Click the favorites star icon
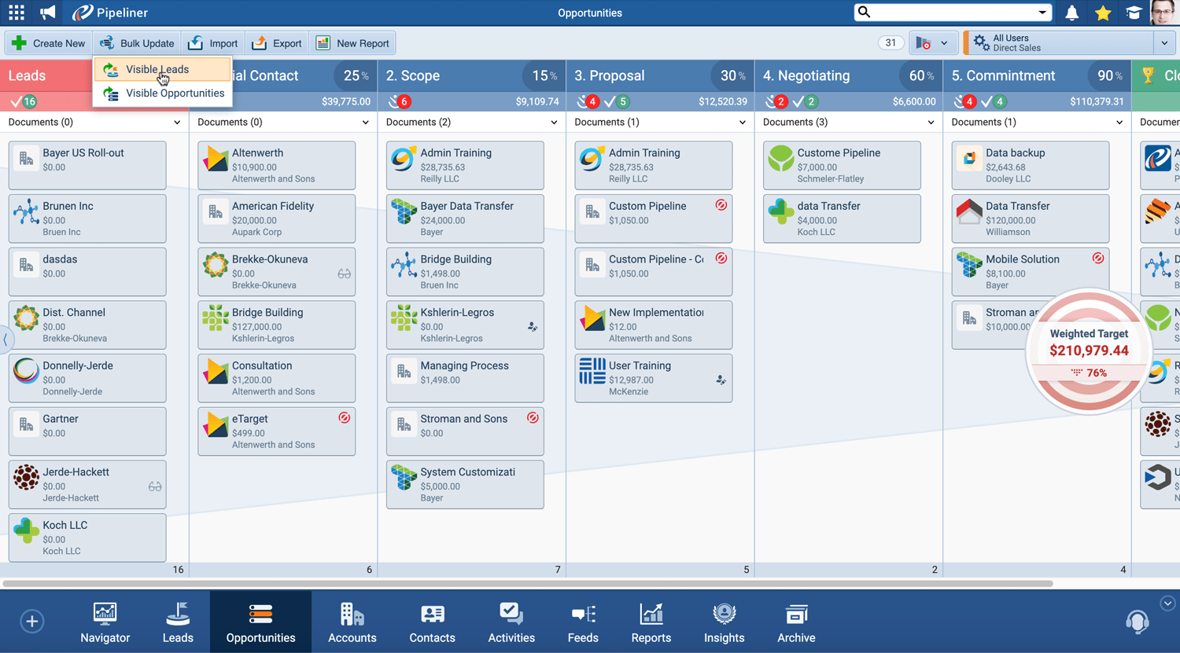Image resolution: width=1180 pixels, height=653 pixels. point(1103,13)
